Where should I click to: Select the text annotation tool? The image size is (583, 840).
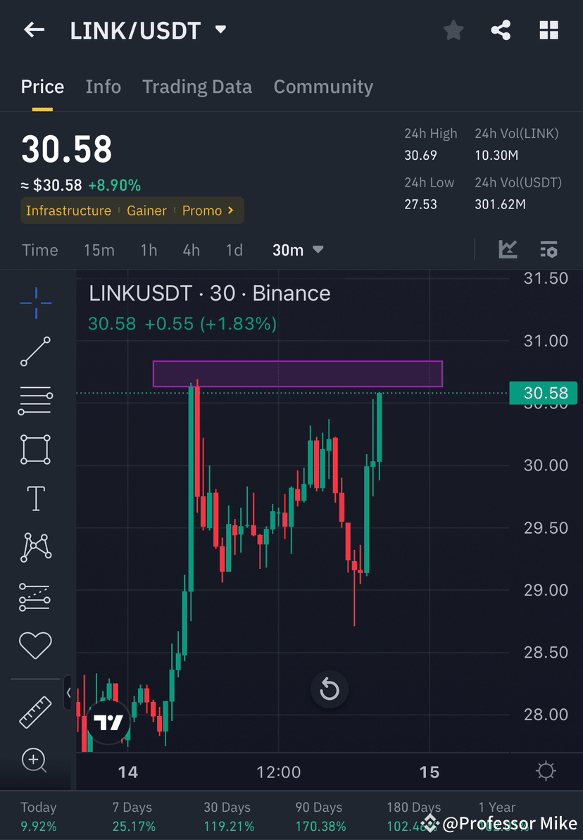(35, 498)
